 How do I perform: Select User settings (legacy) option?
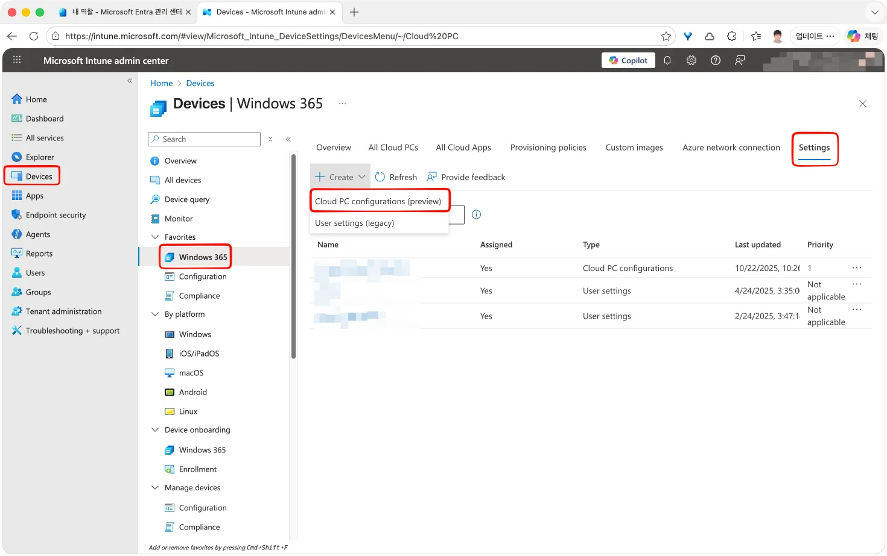click(x=355, y=223)
